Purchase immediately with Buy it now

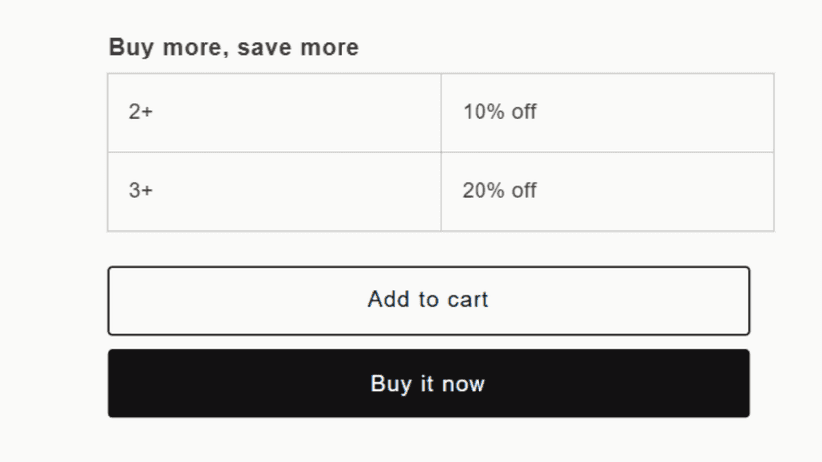tap(428, 384)
